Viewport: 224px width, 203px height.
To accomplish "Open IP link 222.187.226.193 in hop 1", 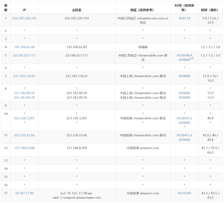I will (x=24, y=18).
